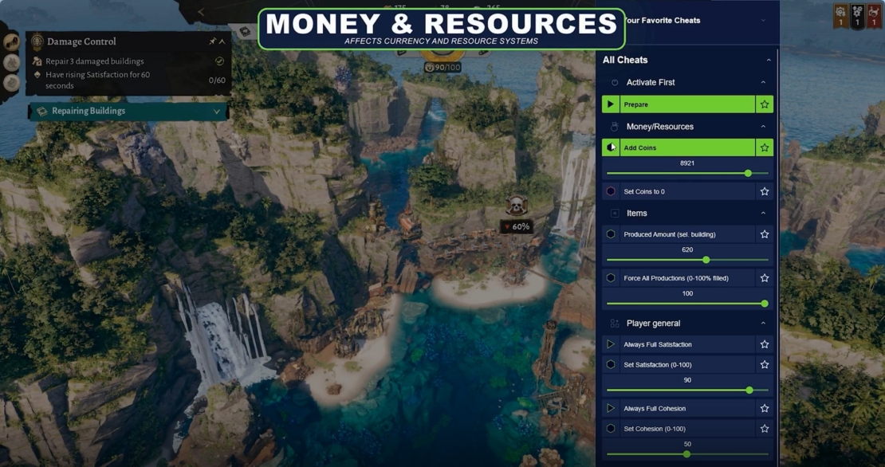Image resolution: width=885 pixels, height=467 pixels.
Task: Adjust the Force All Productions slider handle
Action: click(765, 304)
